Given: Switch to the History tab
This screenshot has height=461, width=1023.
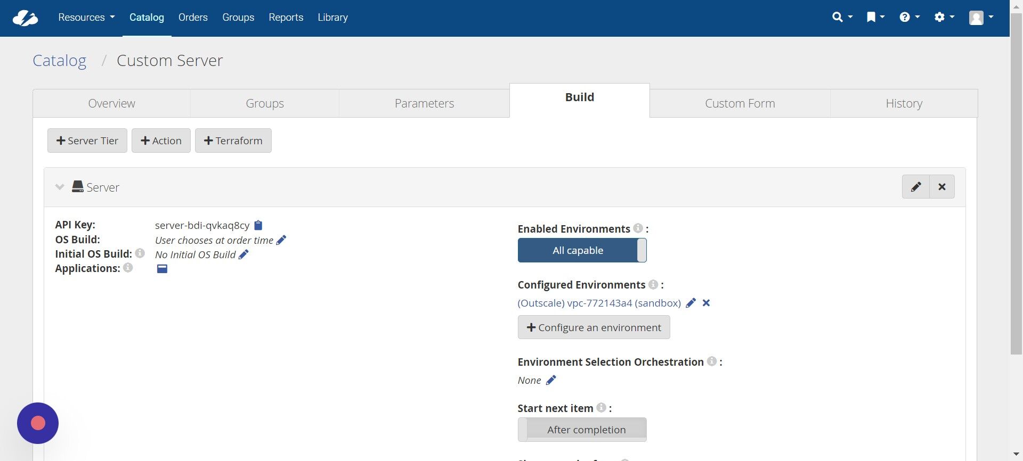Looking at the screenshot, I should (x=904, y=103).
